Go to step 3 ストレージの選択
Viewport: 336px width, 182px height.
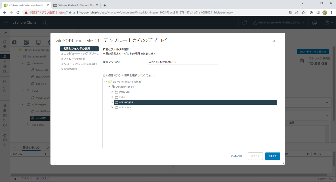[73, 59]
